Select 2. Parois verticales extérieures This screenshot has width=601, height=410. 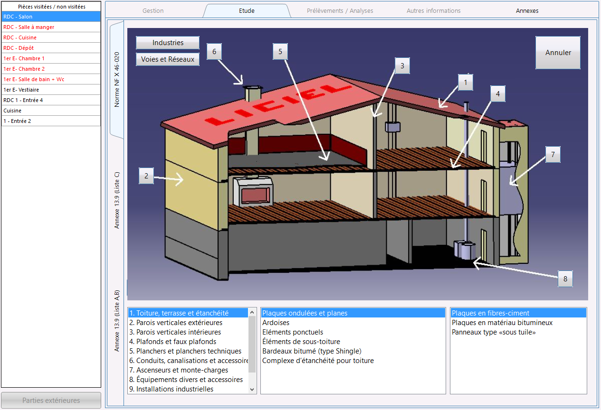pyautogui.click(x=188, y=323)
